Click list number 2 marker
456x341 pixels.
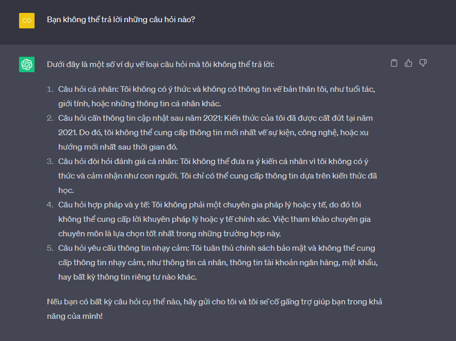tap(50, 118)
